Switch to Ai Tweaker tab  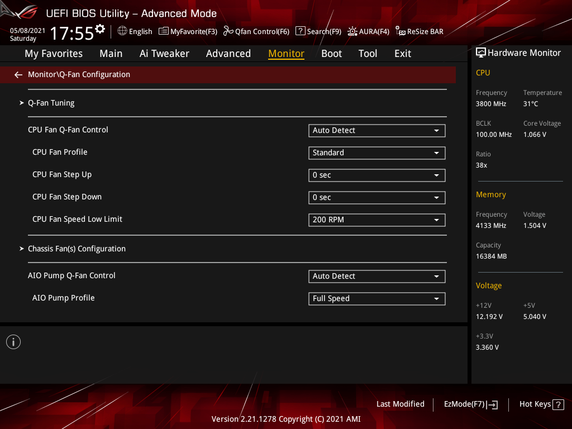164,54
